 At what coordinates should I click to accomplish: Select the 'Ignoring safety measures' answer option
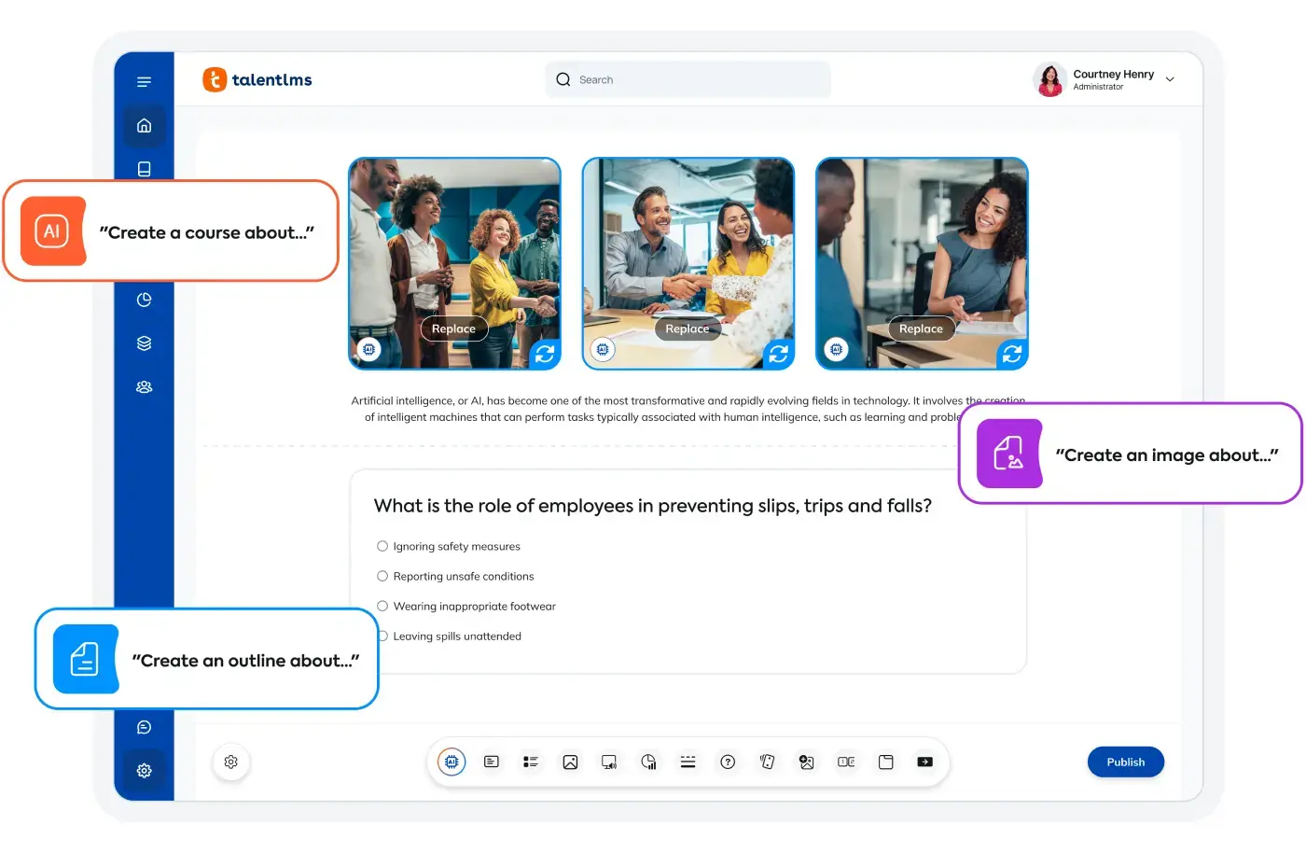382,546
